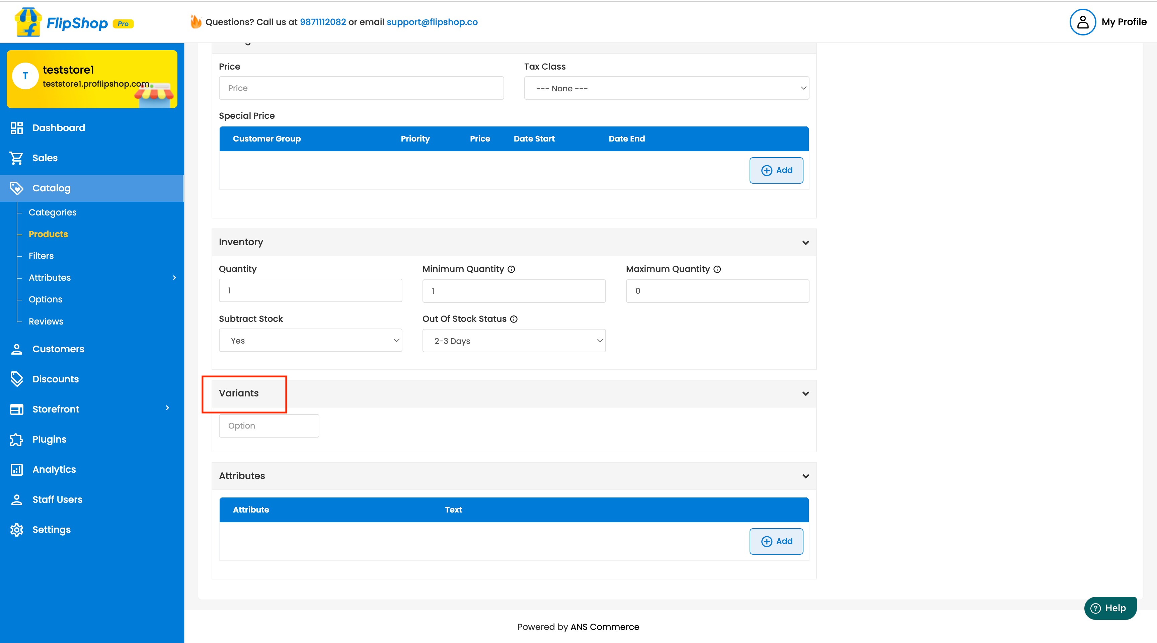
Task: Open Options in the Catalog menu
Action: coord(46,299)
